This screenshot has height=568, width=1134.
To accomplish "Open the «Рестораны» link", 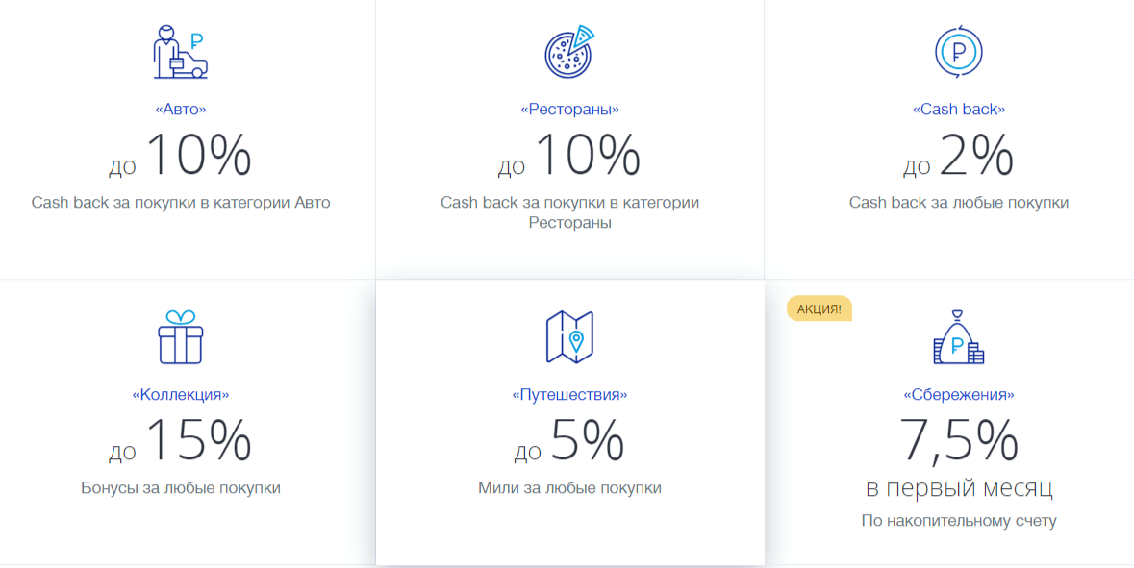I will pyautogui.click(x=569, y=110).
